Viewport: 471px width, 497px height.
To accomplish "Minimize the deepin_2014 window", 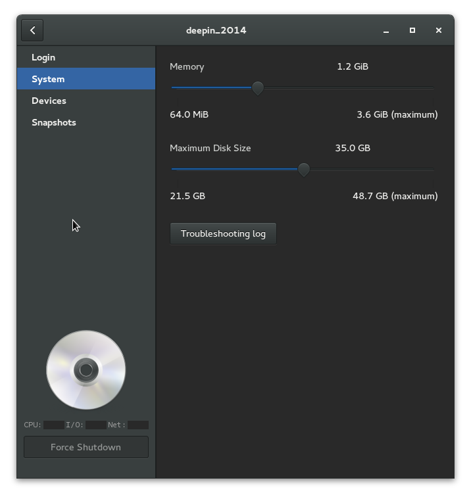I will [x=386, y=30].
